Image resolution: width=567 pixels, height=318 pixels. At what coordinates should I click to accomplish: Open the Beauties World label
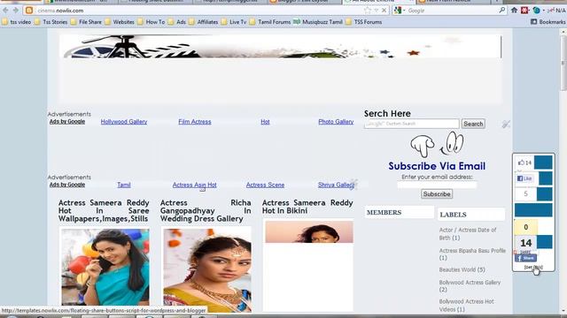click(462, 269)
